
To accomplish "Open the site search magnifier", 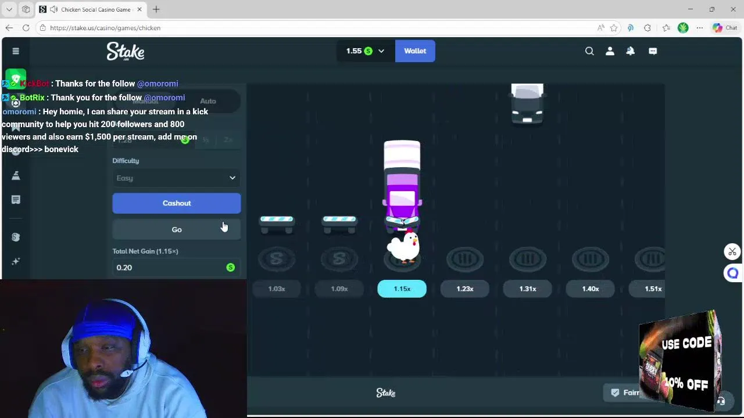I will (589, 51).
